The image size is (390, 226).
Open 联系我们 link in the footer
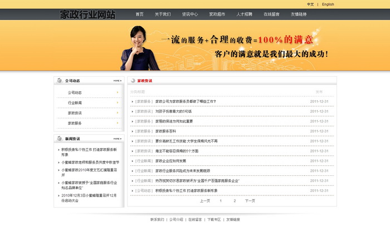tap(157, 219)
